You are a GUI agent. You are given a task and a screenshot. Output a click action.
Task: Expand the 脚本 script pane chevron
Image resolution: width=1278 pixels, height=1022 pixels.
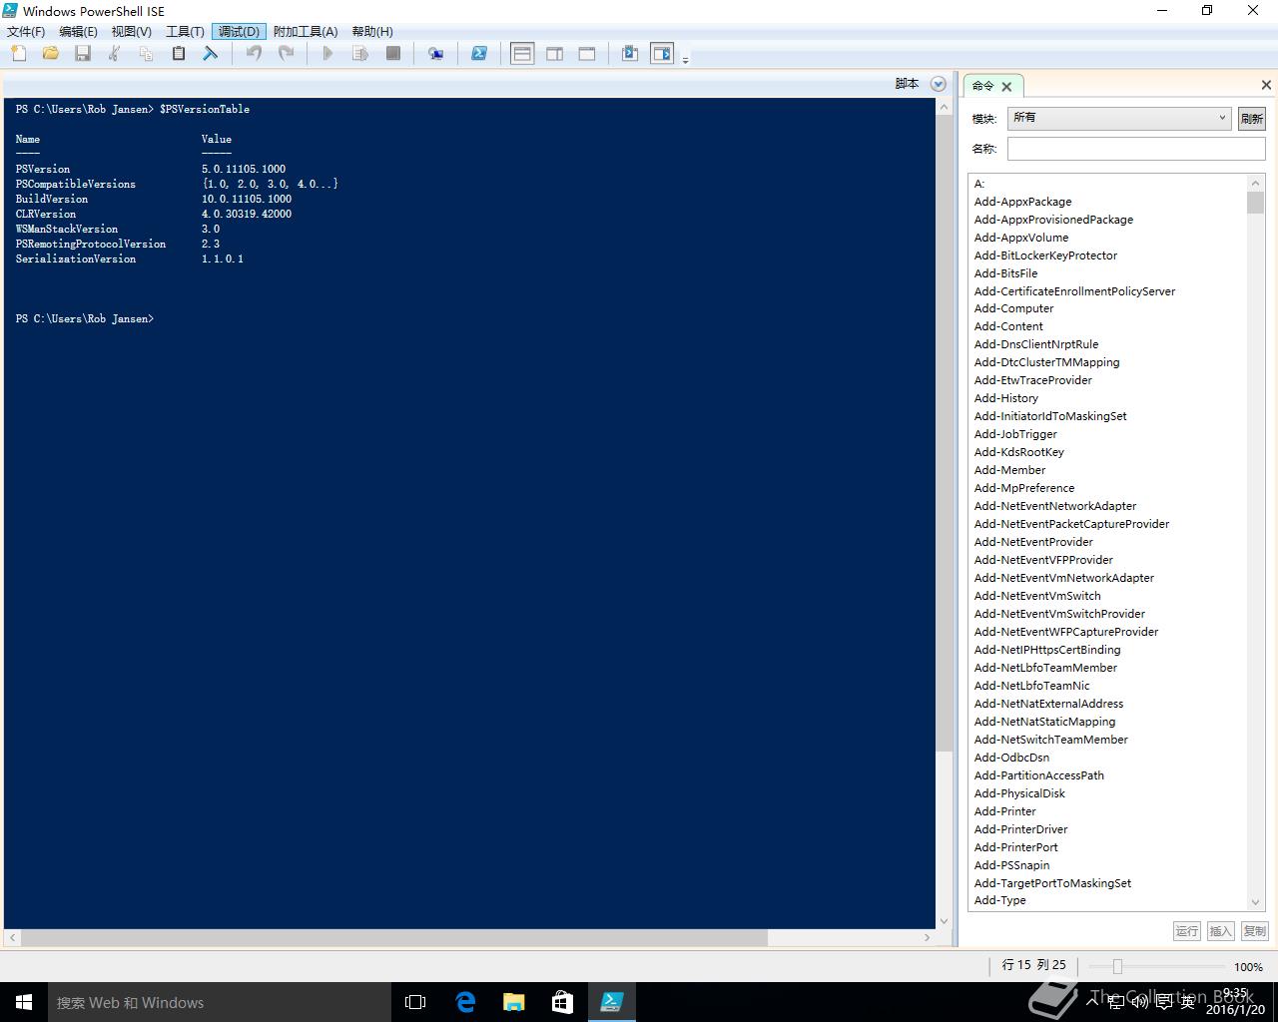point(938,84)
